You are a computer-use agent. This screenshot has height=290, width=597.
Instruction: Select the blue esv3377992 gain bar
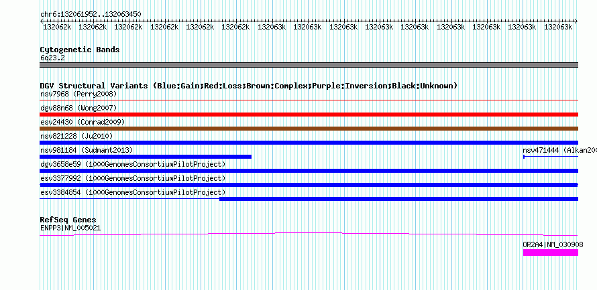[x=309, y=185]
